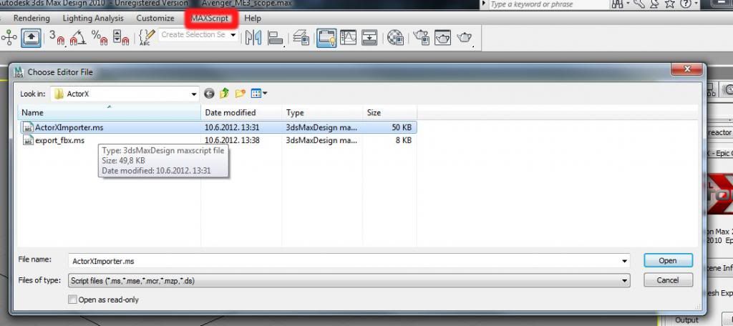The width and height of the screenshot is (733, 326).
Task: Toggle Angle Snap icon
Action: click(78, 37)
